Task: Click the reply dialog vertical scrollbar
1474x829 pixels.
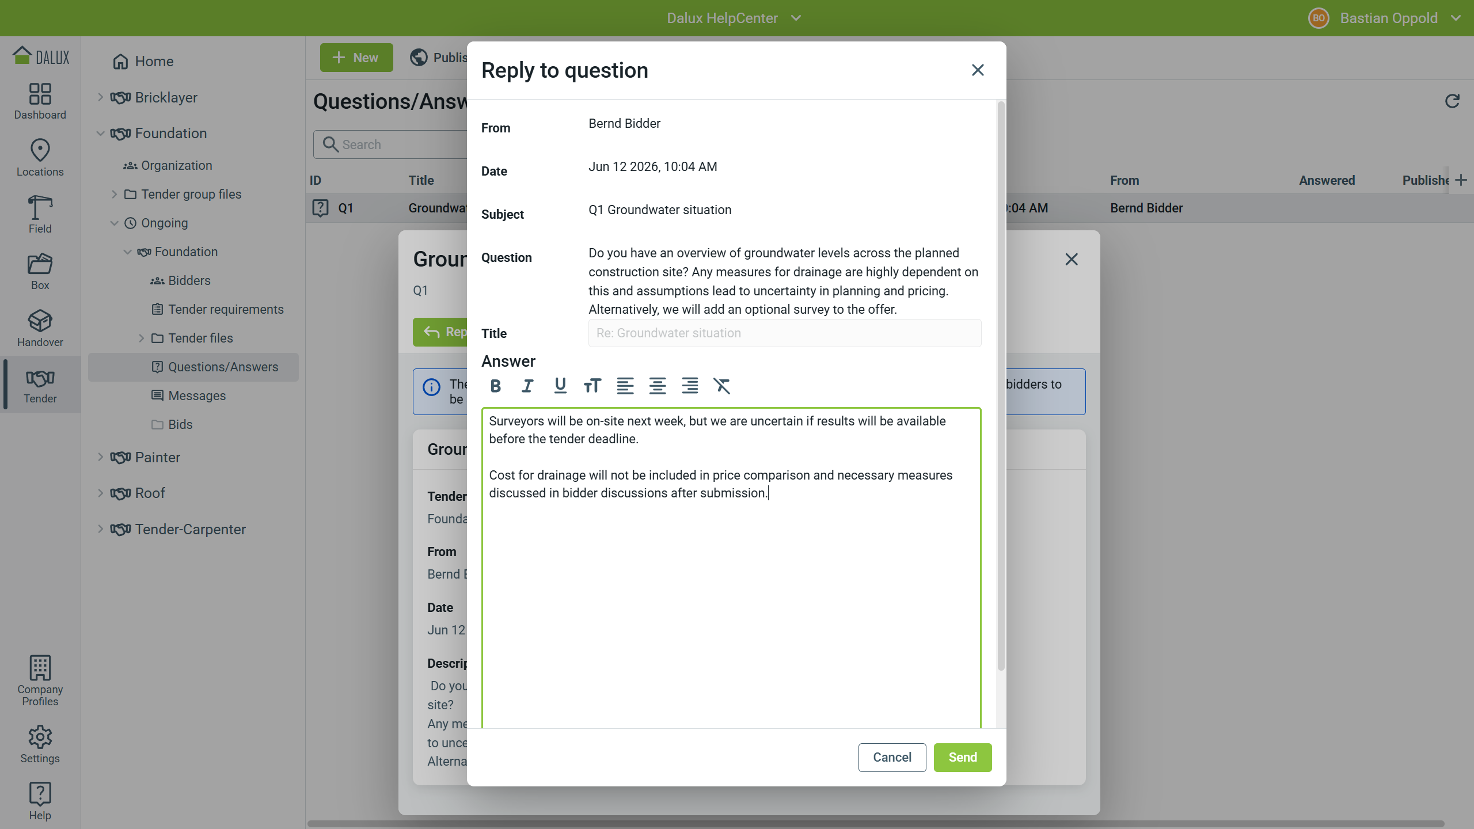Action: (x=1001, y=386)
